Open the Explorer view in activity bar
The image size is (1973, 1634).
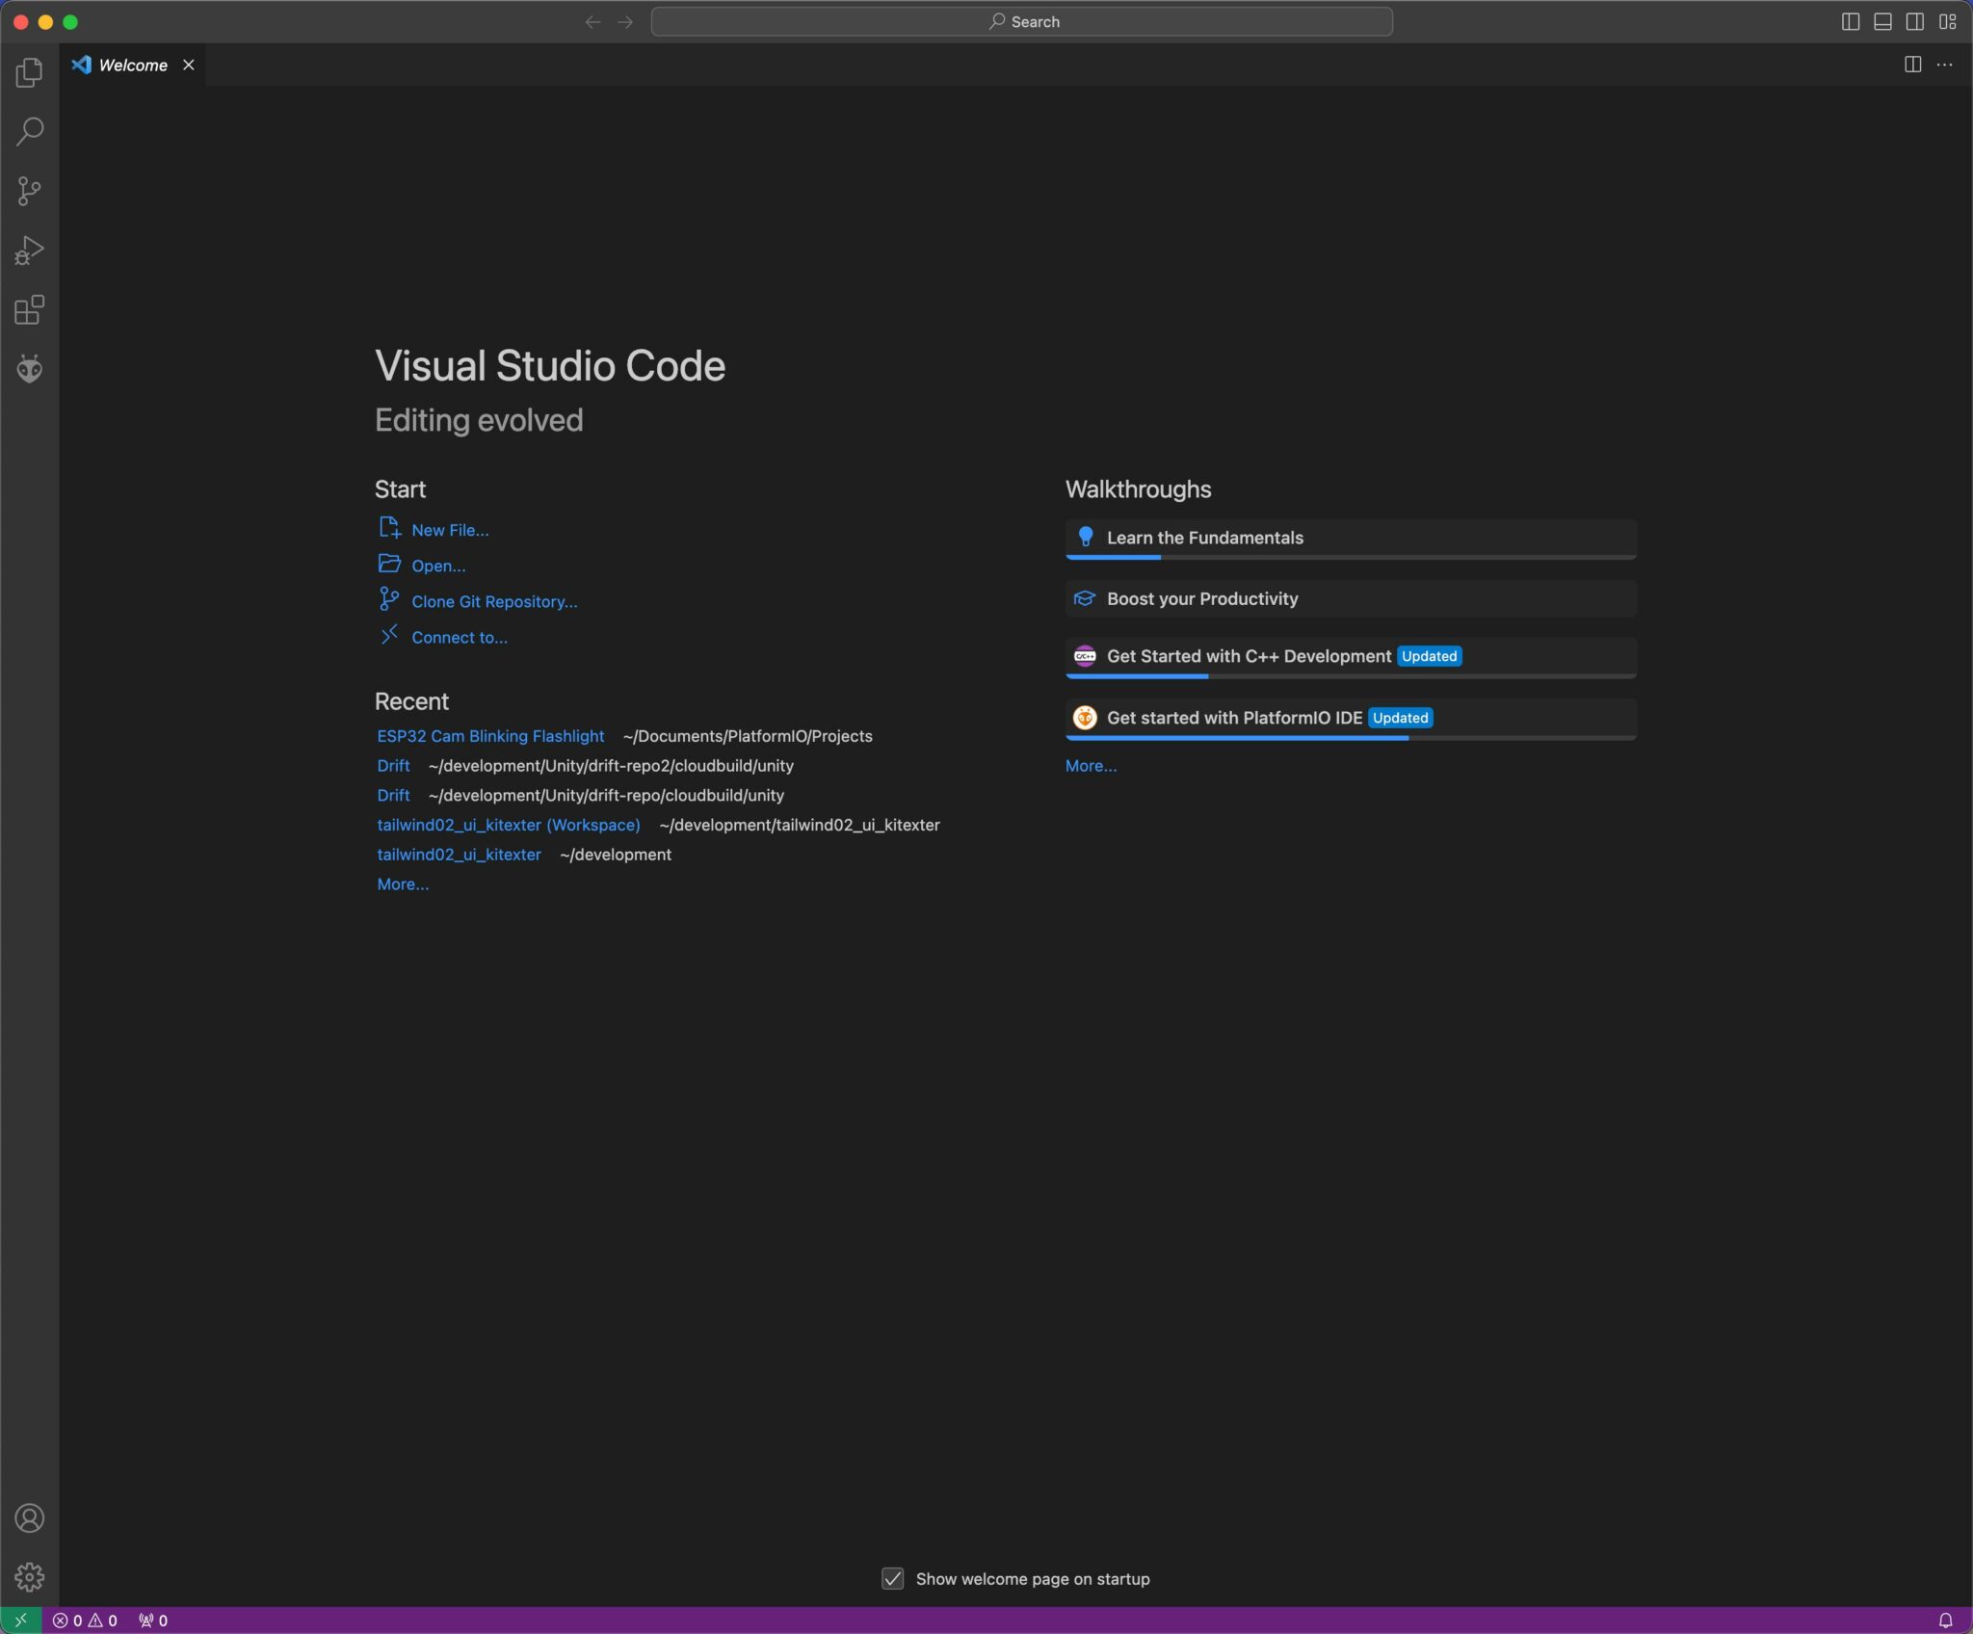pyautogui.click(x=29, y=72)
